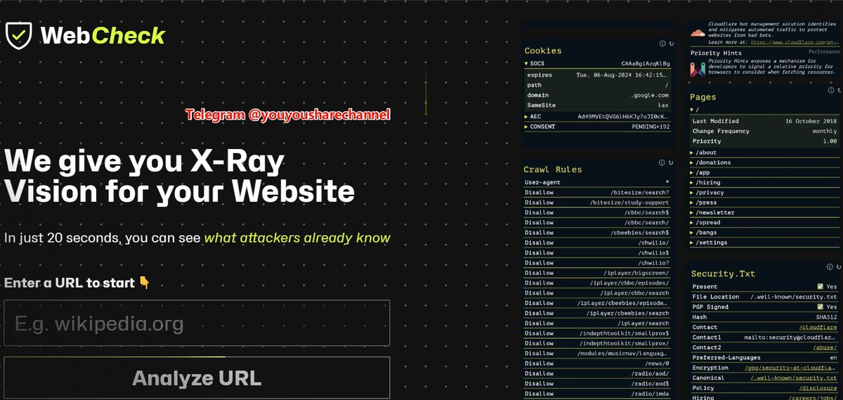Click the Priority Hints colorful icon
The width and height of the screenshot is (843, 400).
697,69
